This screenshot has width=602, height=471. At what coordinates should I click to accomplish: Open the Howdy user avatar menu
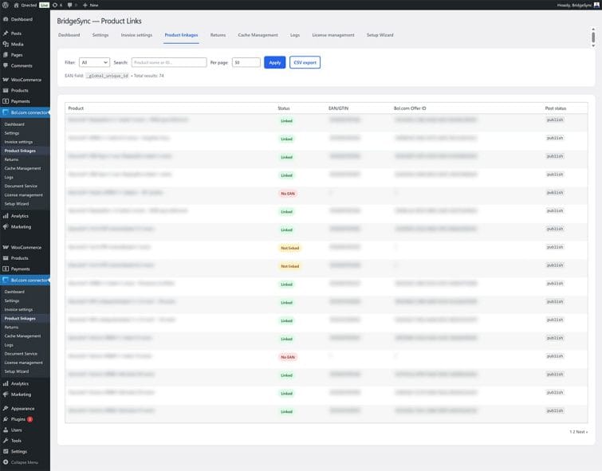596,5
